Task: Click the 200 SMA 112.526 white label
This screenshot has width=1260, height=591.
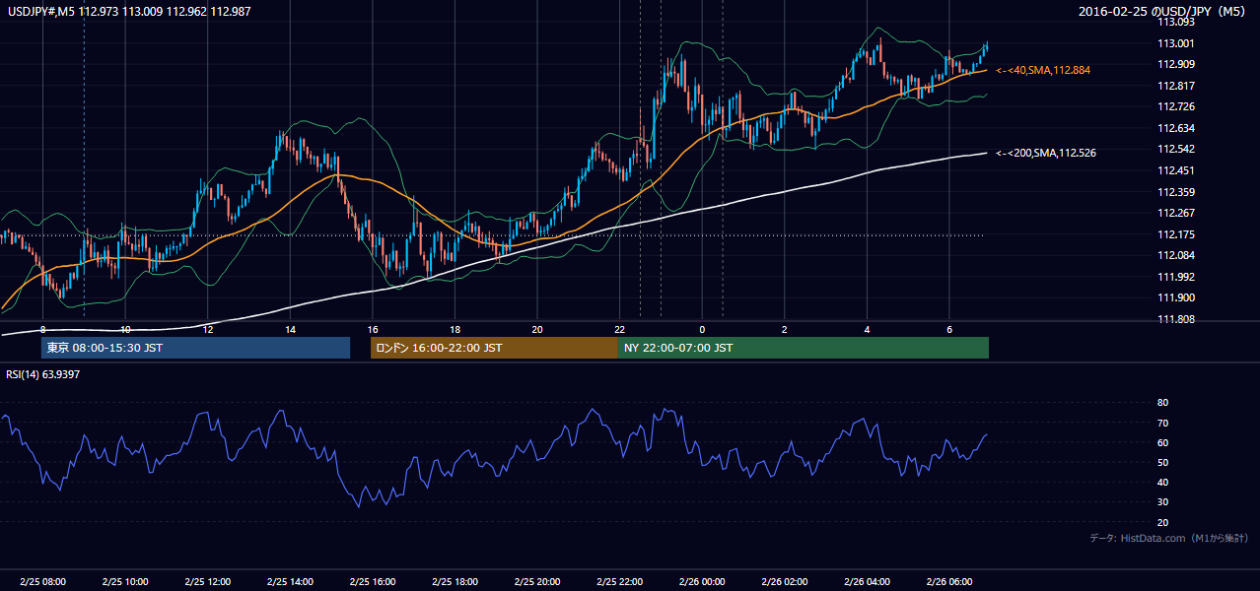Action: [x=1046, y=153]
